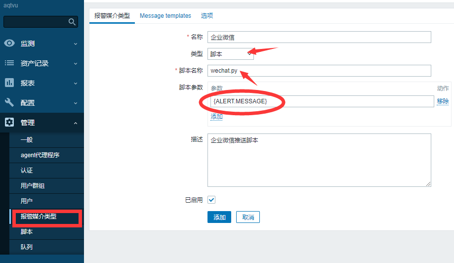Collapse the 管理 menu chevron
The image size is (454, 263).
(76, 123)
